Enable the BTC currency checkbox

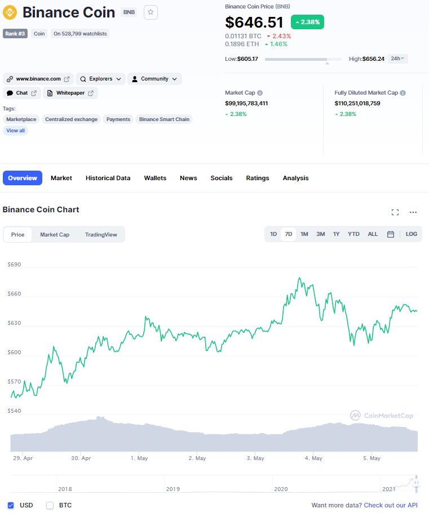tap(50, 505)
